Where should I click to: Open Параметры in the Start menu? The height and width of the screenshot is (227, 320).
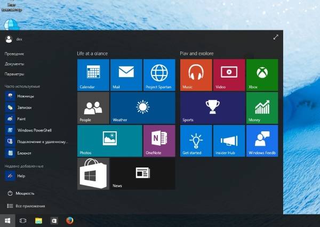[14, 74]
